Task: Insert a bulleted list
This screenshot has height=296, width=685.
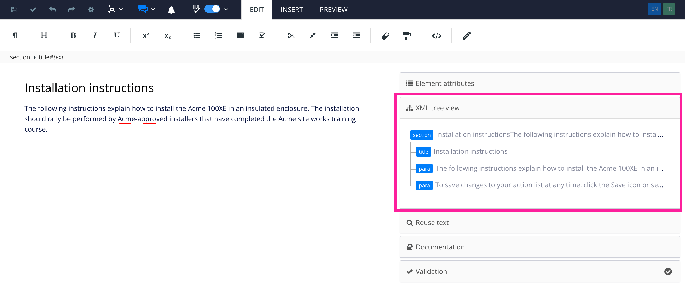Action: coord(197,35)
